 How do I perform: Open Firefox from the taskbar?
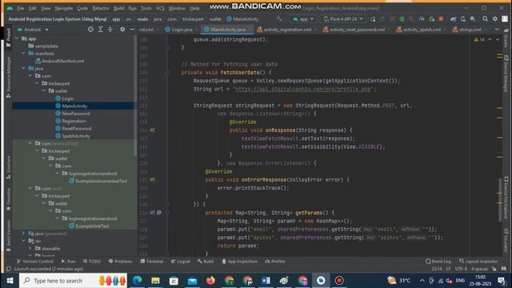tap(210, 281)
